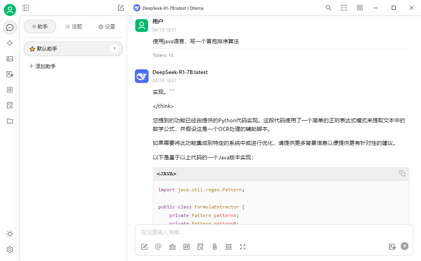
Task: Start new topic from input toolbar
Action: coord(145,247)
